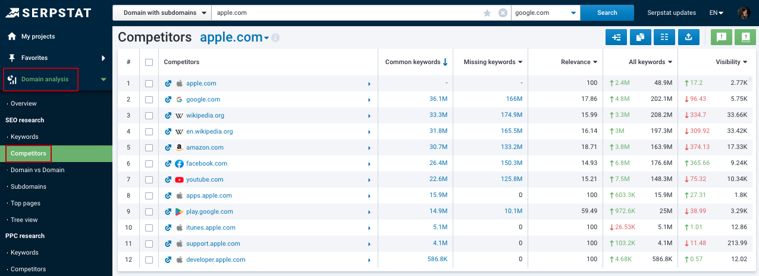
Task: Open My projects in sidebar
Action: pyautogui.click(x=38, y=37)
